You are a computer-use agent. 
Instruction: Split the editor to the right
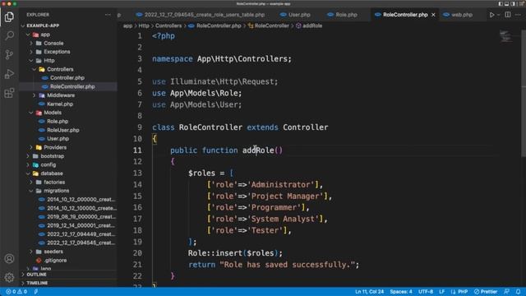[508, 15]
